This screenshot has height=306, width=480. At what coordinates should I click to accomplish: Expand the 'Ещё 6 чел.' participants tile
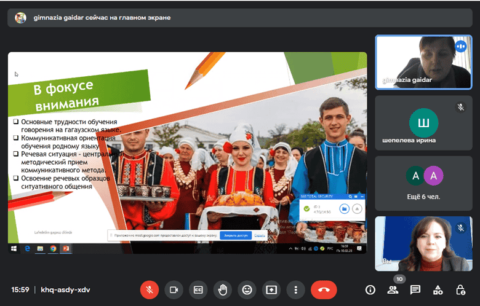[x=423, y=182]
